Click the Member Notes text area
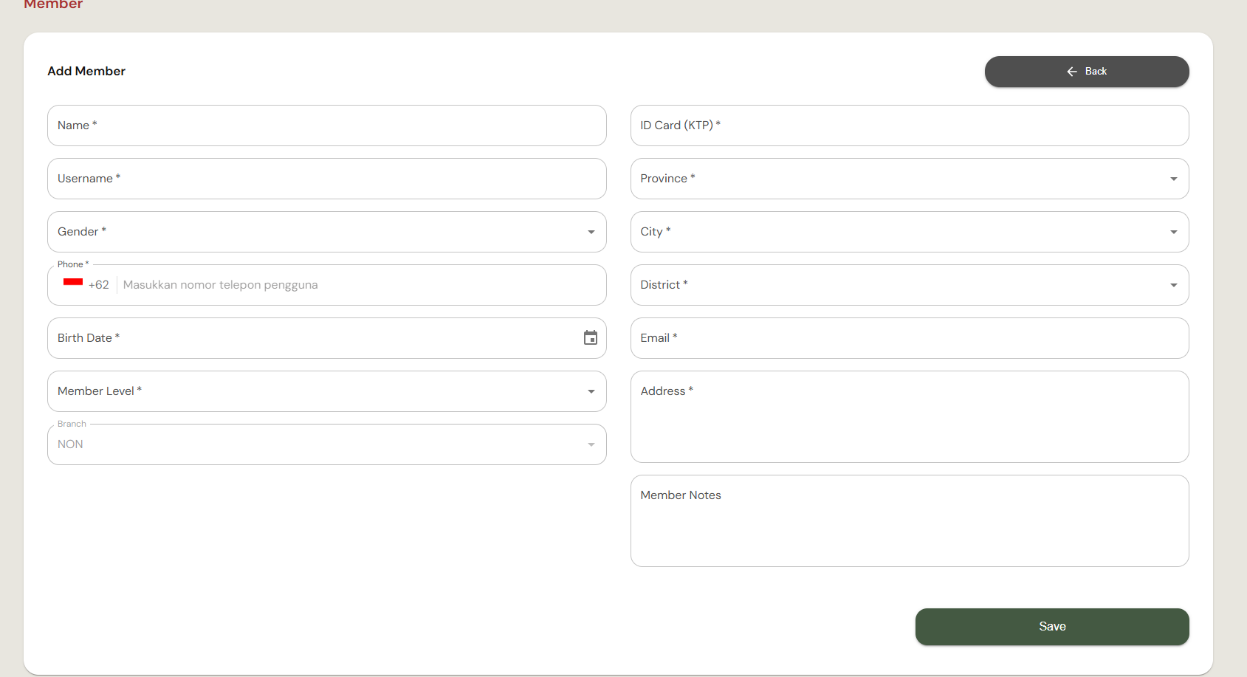Image resolution: width=1247 pixels, height=677 pixels. (x=910, y=521)
